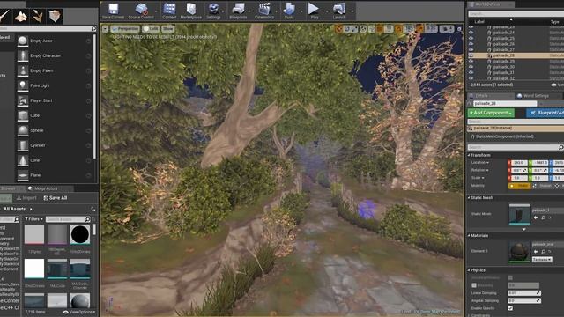The height and width of the screenshot is (317, 564).
Task: Click Save All in Content Browser
Action: [56, 198]
